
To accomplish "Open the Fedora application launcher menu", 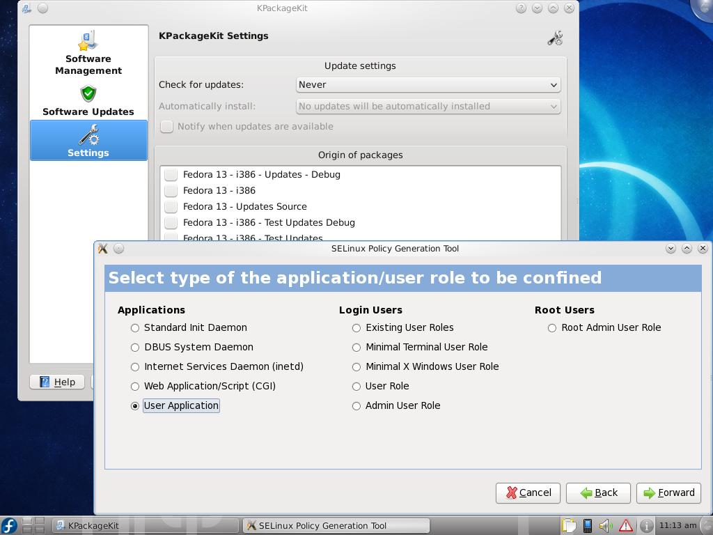I will (x=9, y=526).
